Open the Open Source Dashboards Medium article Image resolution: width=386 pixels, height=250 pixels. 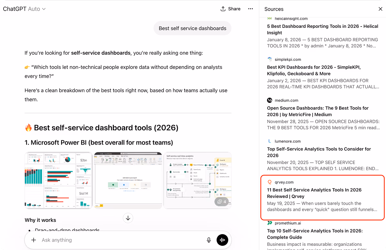(318, 111)
